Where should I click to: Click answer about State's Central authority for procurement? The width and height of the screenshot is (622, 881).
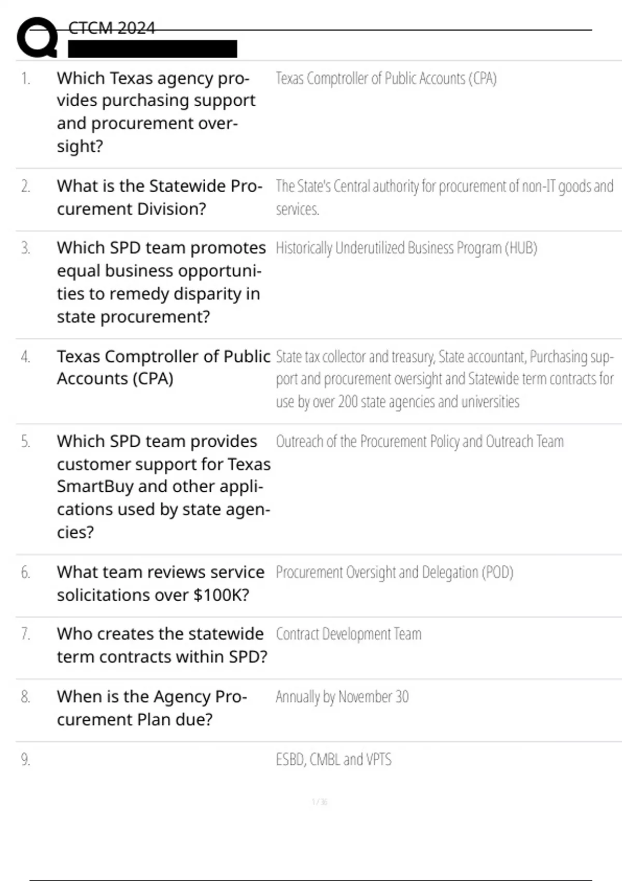444,197
